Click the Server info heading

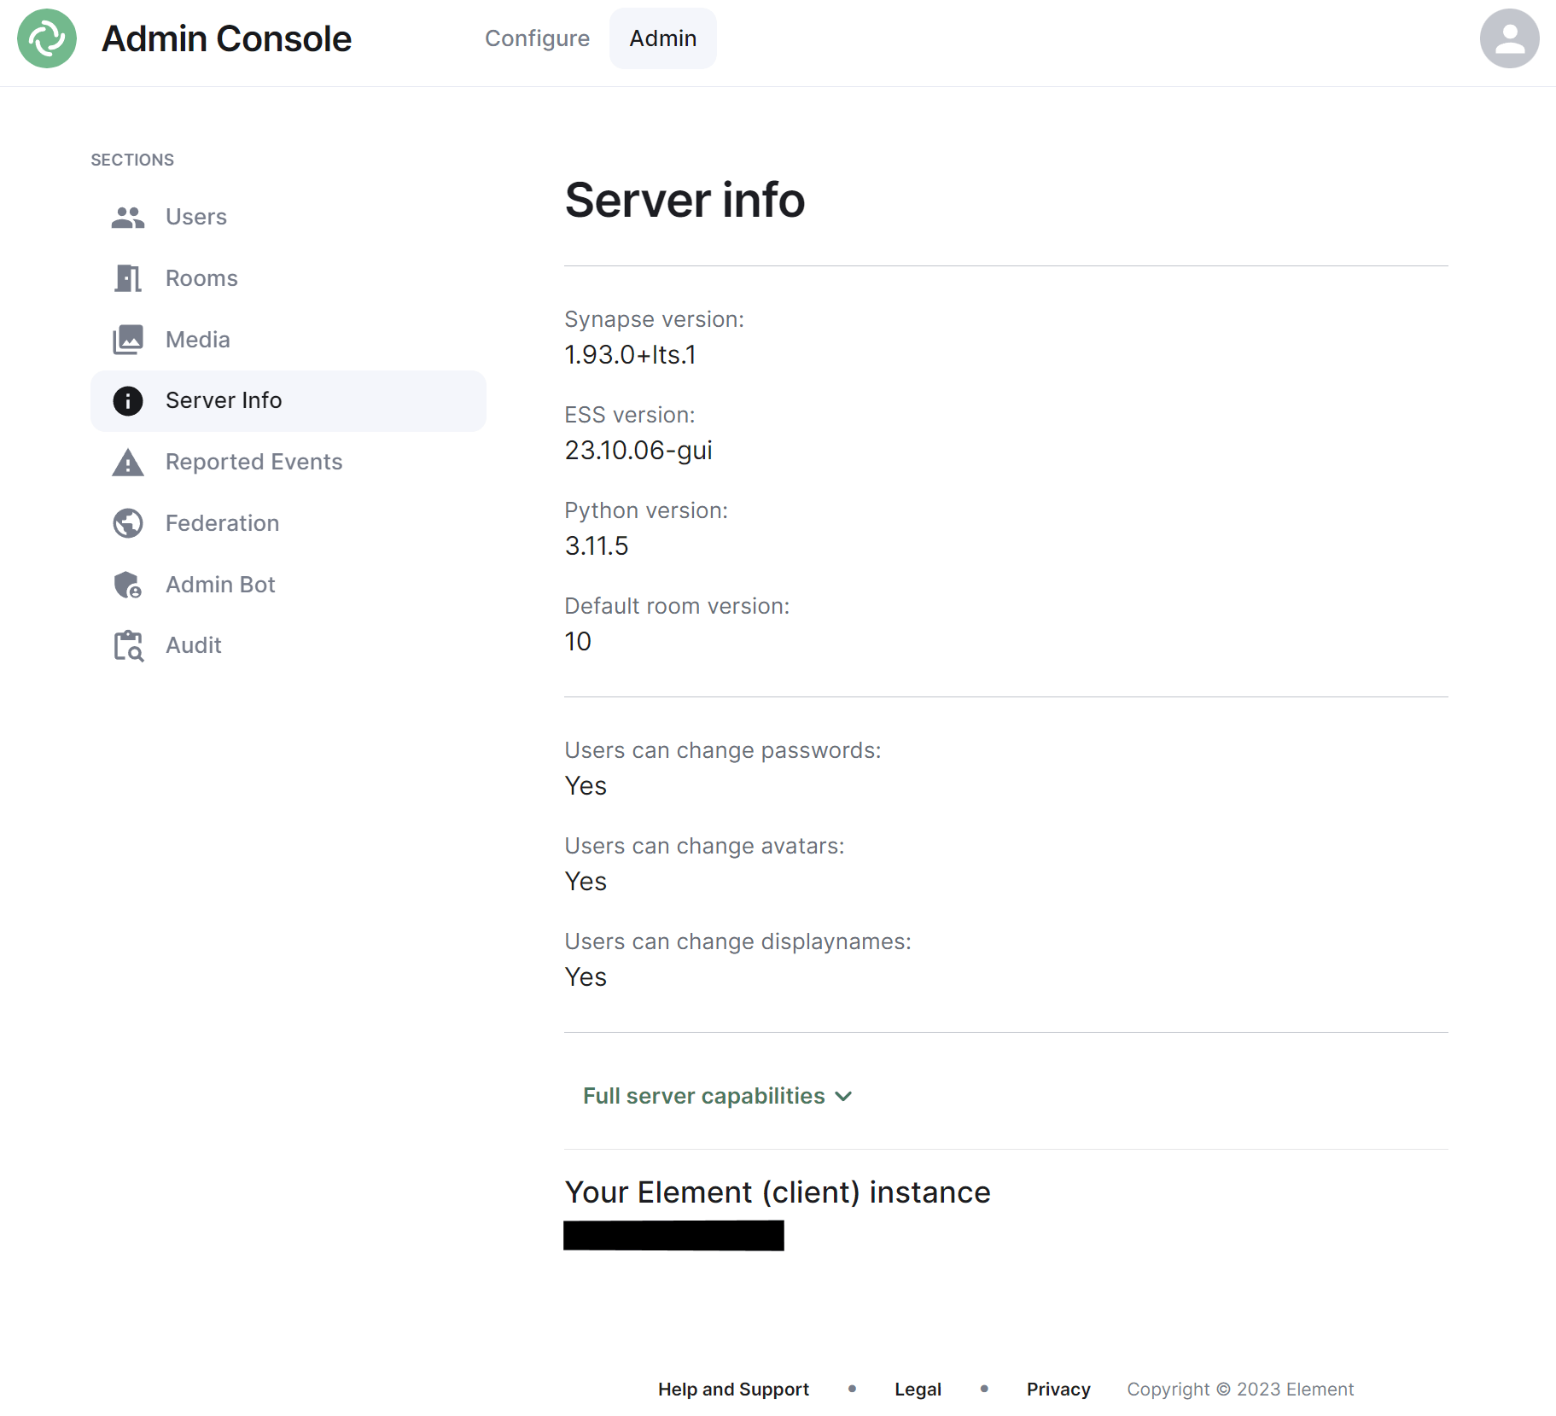(685, 201)
